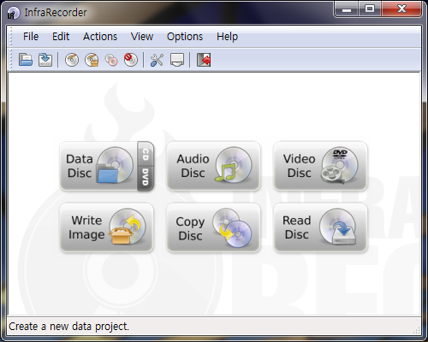
Task: Launch the Read Disc action
Action: [x=320, y=227]
